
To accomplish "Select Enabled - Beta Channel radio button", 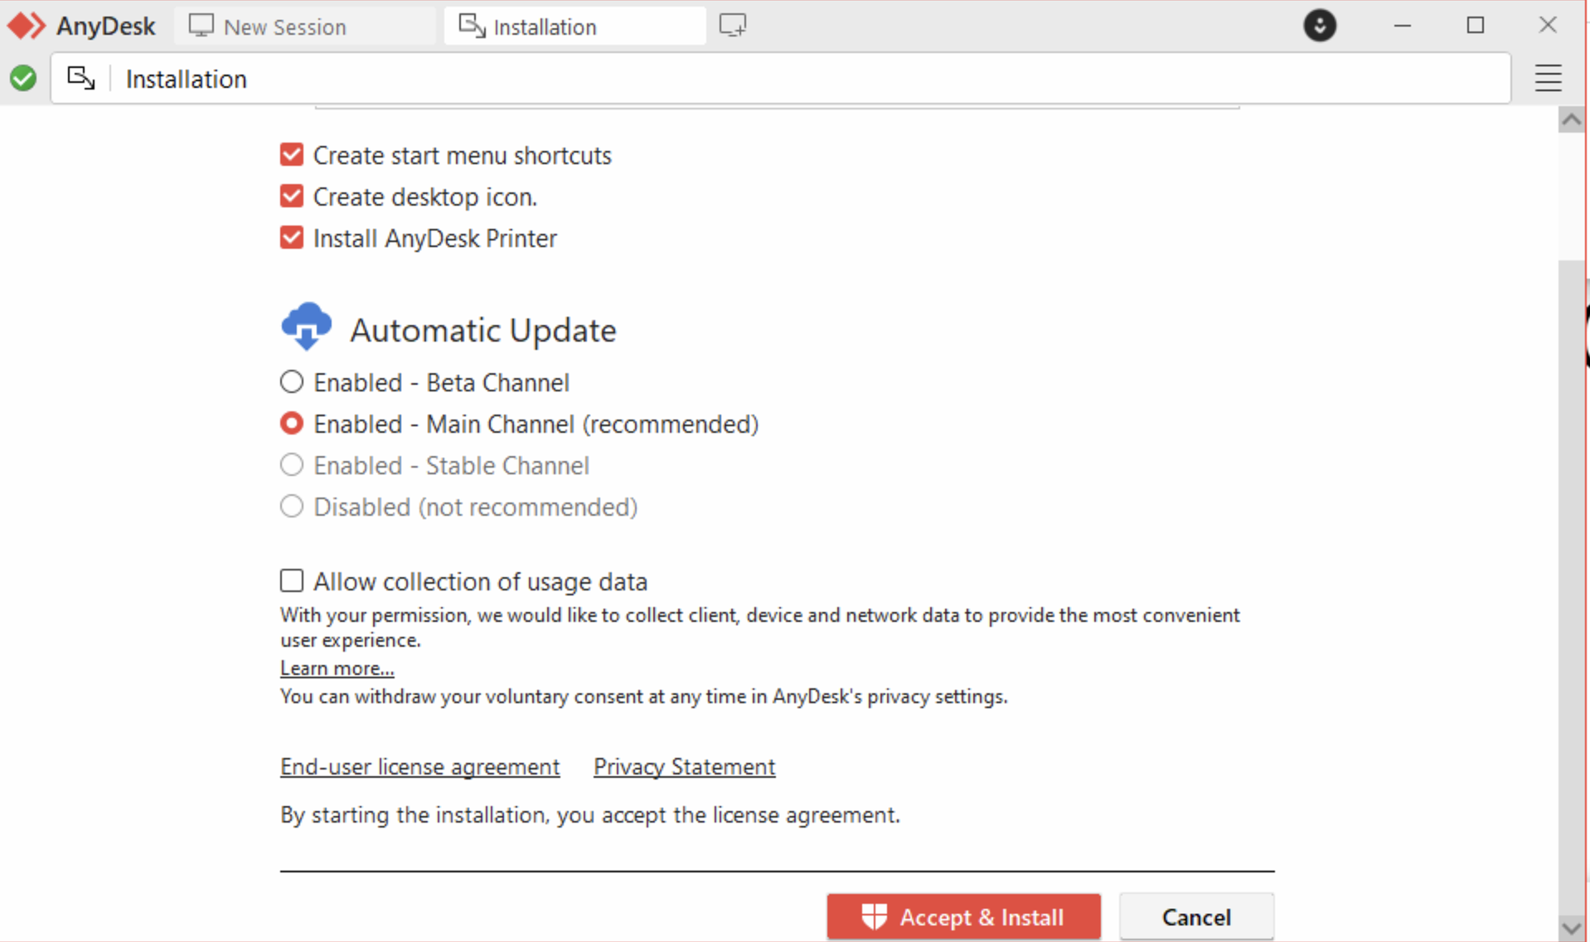I will tap(292, 382).
